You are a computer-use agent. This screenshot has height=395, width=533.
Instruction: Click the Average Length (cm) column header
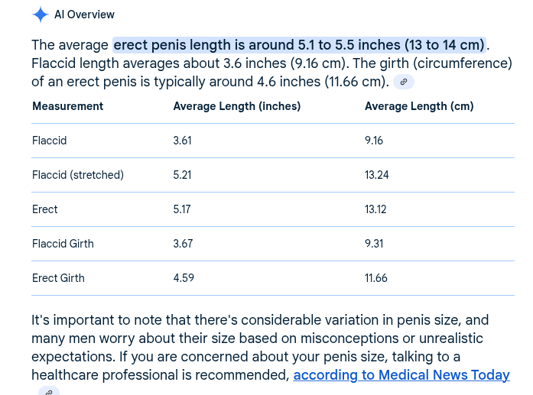(419, 106)
